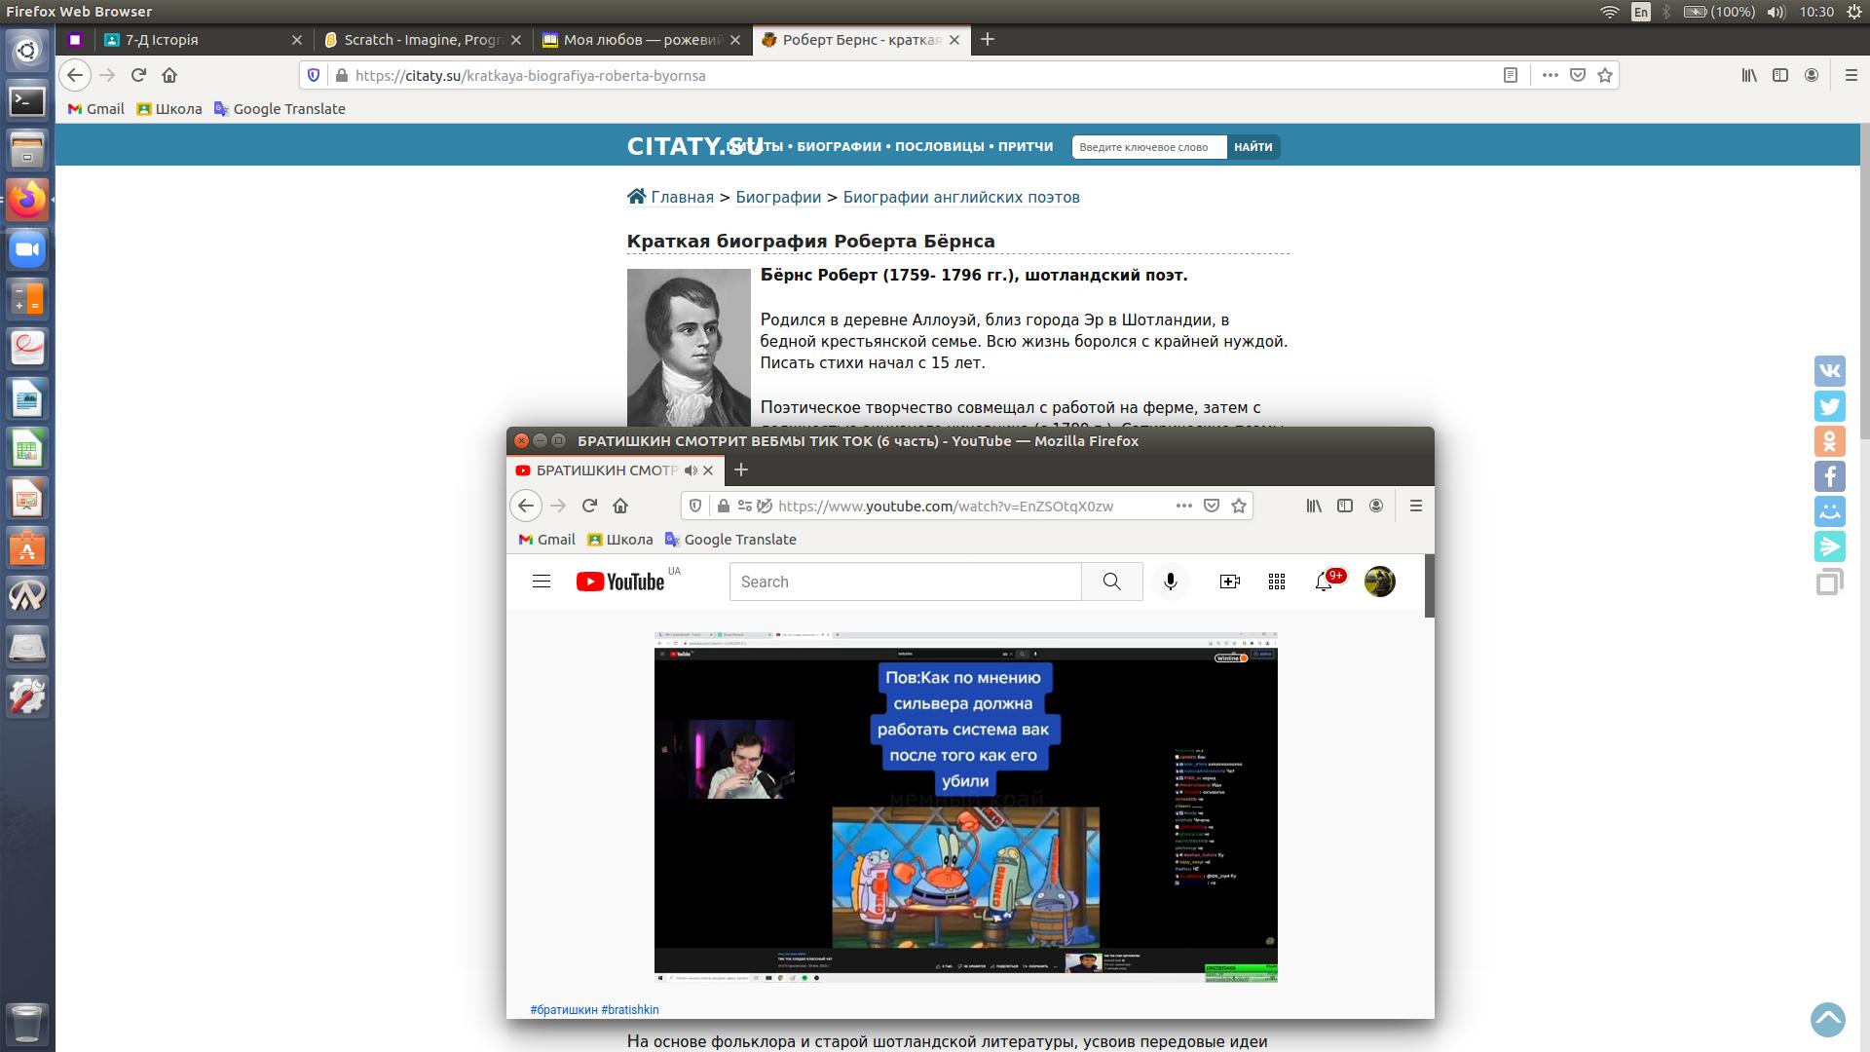
Task: Toggle reader view in citaty address bar
Action: tap(1510, 75)
